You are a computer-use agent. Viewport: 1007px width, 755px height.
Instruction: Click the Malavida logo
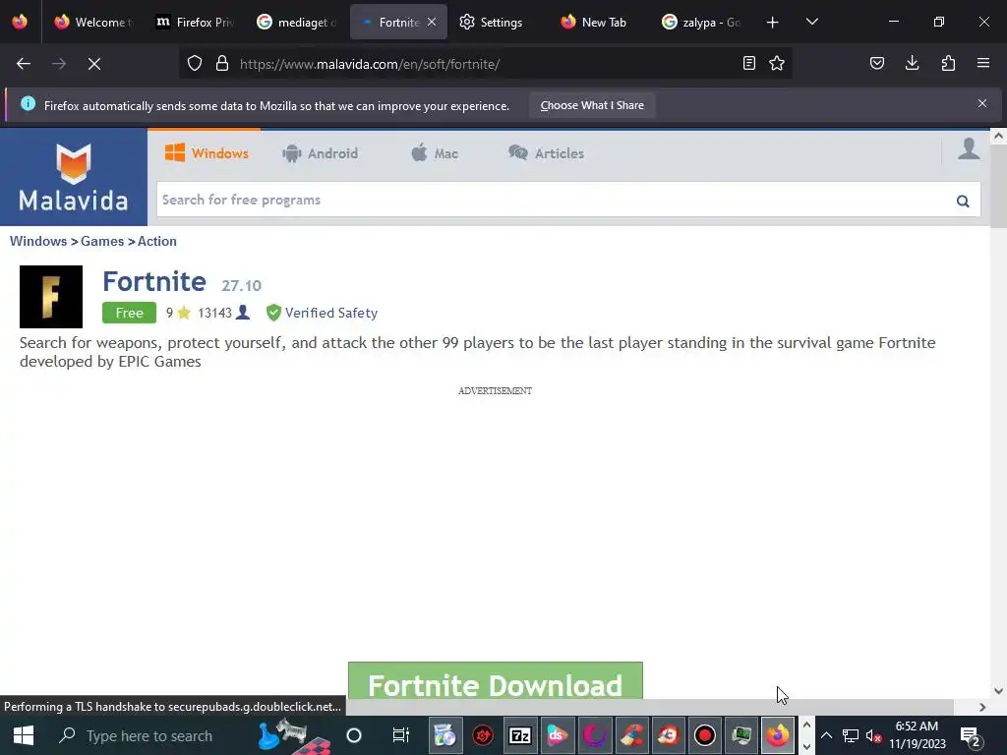(73, 177)
